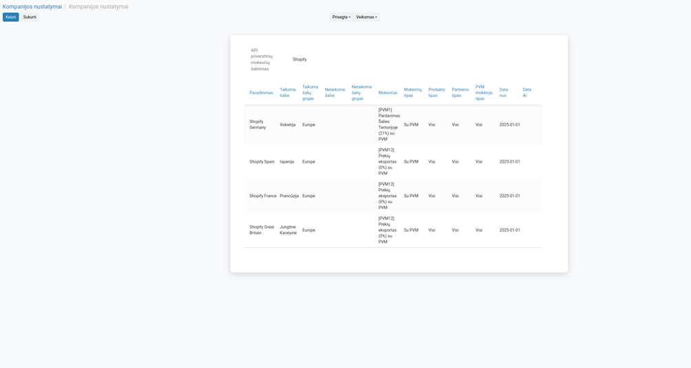Open the Veiksmas dropdown
The width and height of the screenshot is (691, 368).
click(367, 17)
